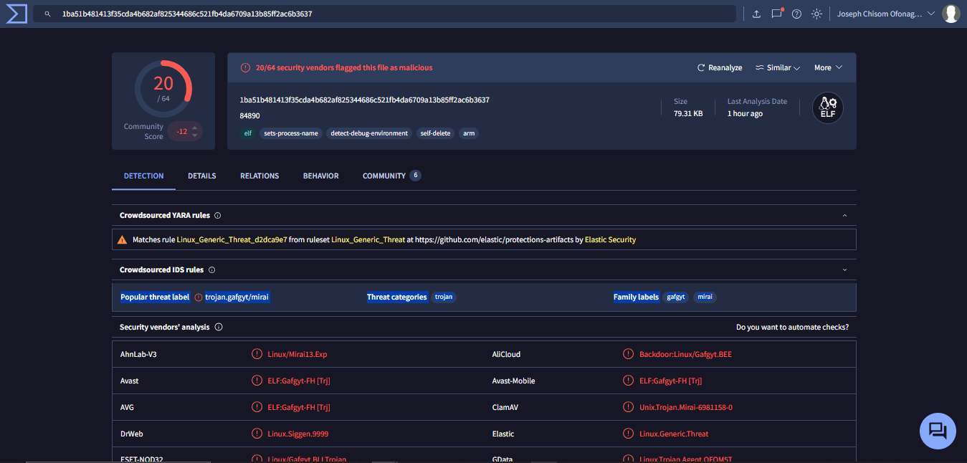
Task: Switch to the COMMUNITY tab
Action: pyautogui.click(x=391, y=176)
